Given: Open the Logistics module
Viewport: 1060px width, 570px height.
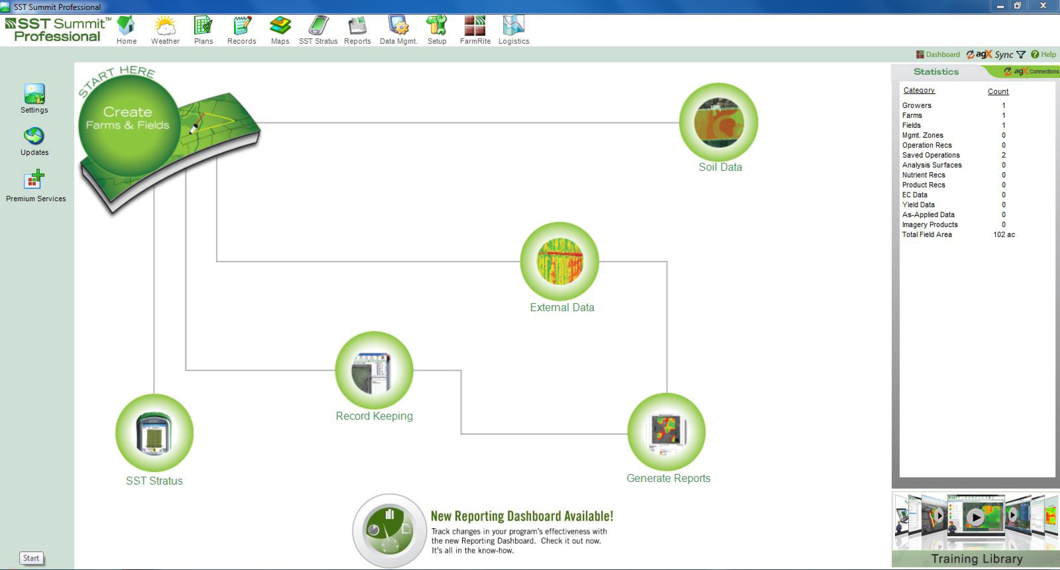Looking at the screenshot, I should coord(513,30).
